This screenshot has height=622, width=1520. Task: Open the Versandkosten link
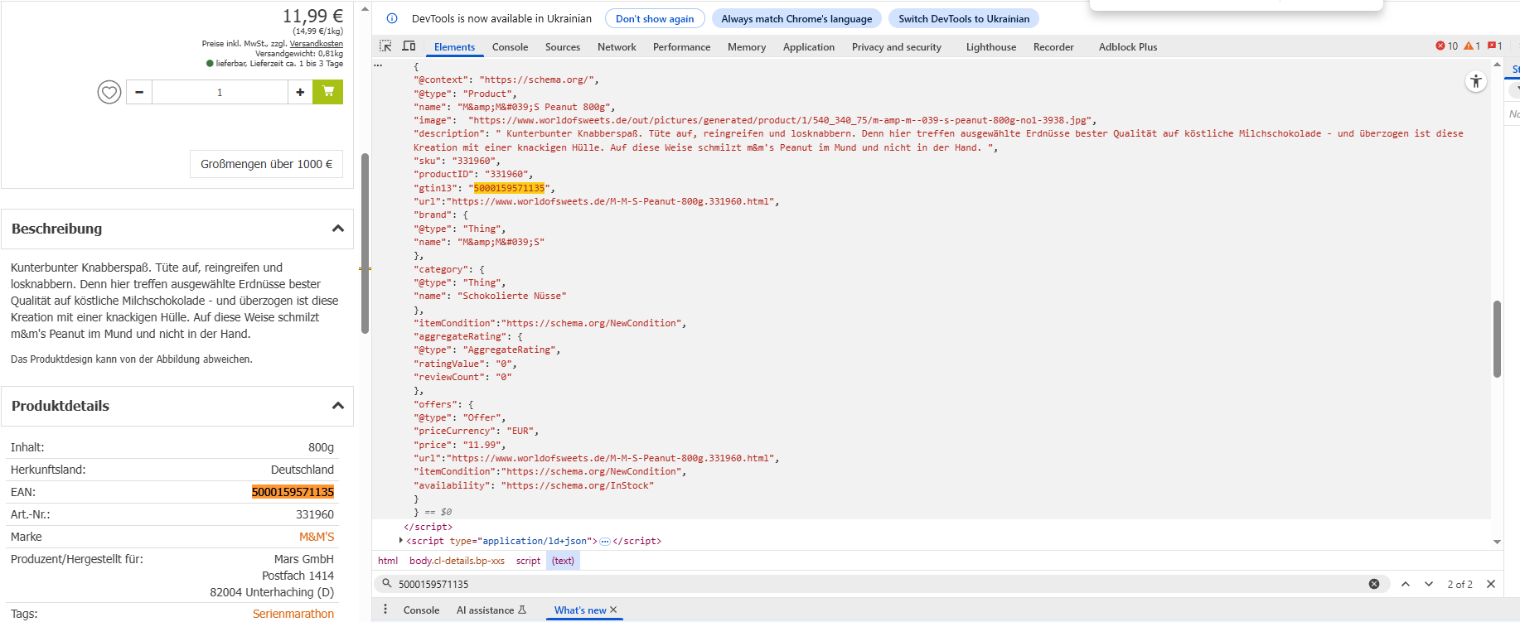pos(316,44)
